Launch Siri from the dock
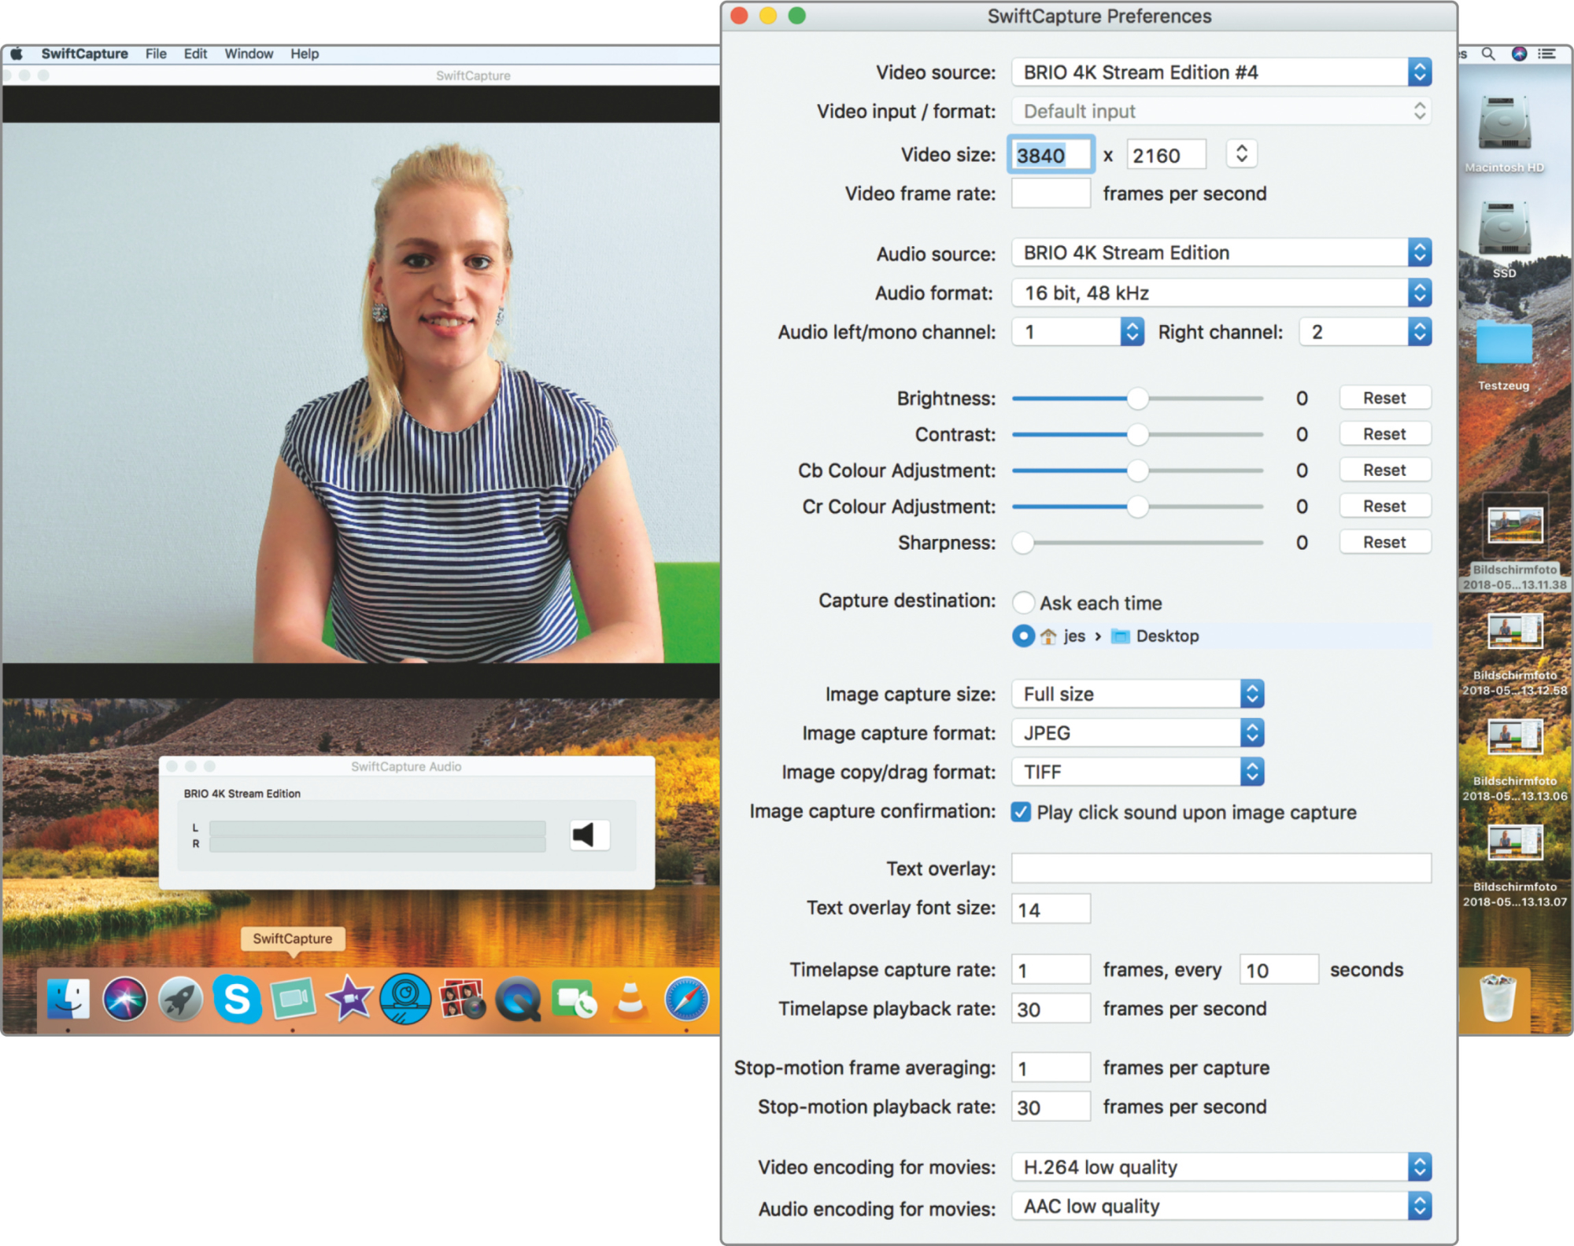 [x=124, y=999]
